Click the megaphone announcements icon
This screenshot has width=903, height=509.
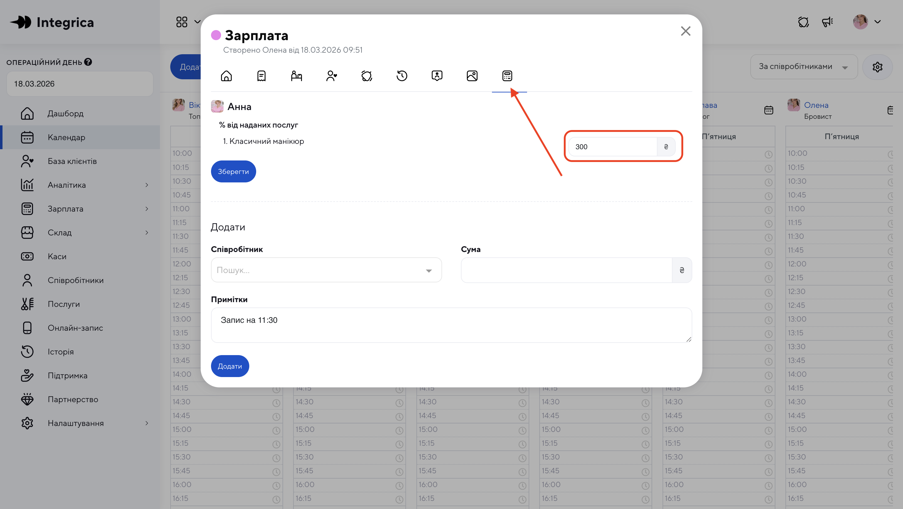827,22
